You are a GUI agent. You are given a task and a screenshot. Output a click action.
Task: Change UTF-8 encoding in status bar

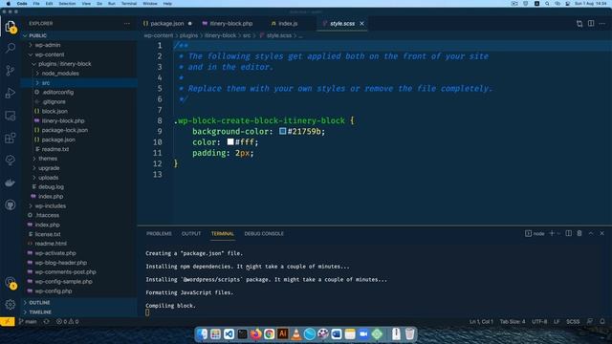[539, 322]
